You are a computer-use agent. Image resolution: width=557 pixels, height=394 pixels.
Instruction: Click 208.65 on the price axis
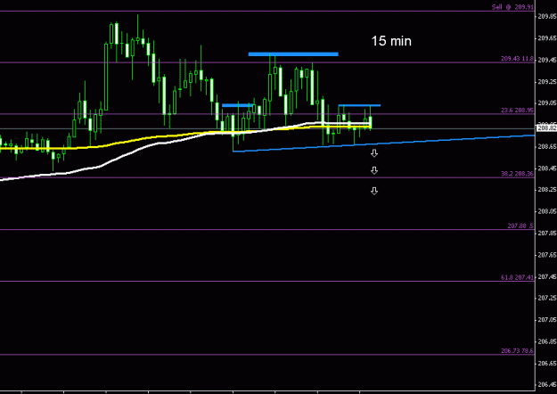[547, 146]
